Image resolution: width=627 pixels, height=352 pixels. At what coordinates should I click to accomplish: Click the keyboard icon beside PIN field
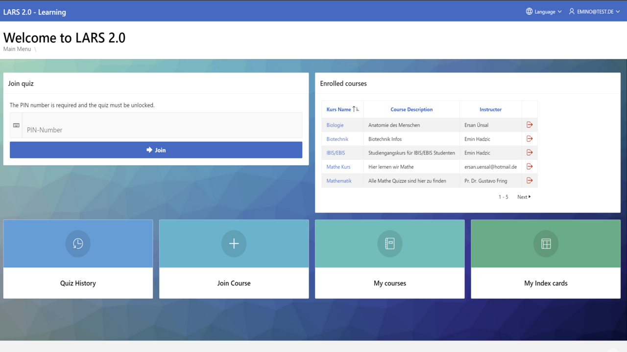(x=16, y=126)
